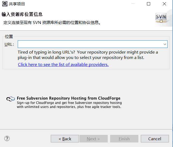The width and height of the screenshot is (173, 147).
Task: Open the list of available providers link
Action: [x=63, y=65]
